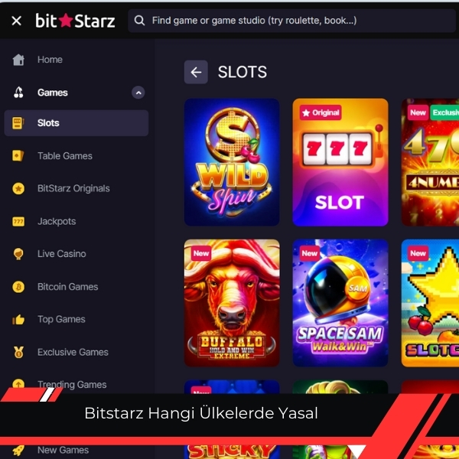Image resolution: width=459 pixels, height=459 pixels.
Task: Open the New Games category link
Action: [63, 450]
